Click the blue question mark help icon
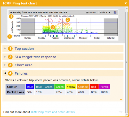The height and width of the screenshot is (117, 129). click(115, 12)
